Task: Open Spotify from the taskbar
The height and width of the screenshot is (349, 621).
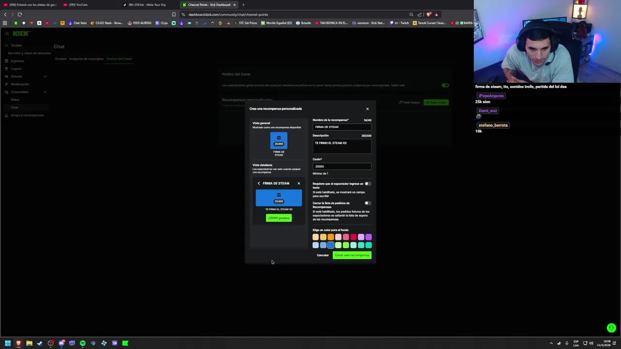Action: pyautogui.click(x=82, y=343)
